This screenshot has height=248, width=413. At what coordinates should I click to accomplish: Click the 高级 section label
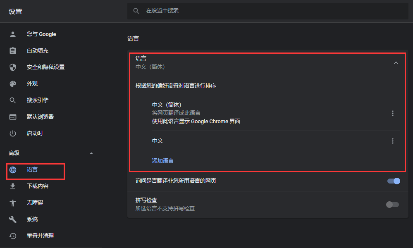click(x=14, y=153)
